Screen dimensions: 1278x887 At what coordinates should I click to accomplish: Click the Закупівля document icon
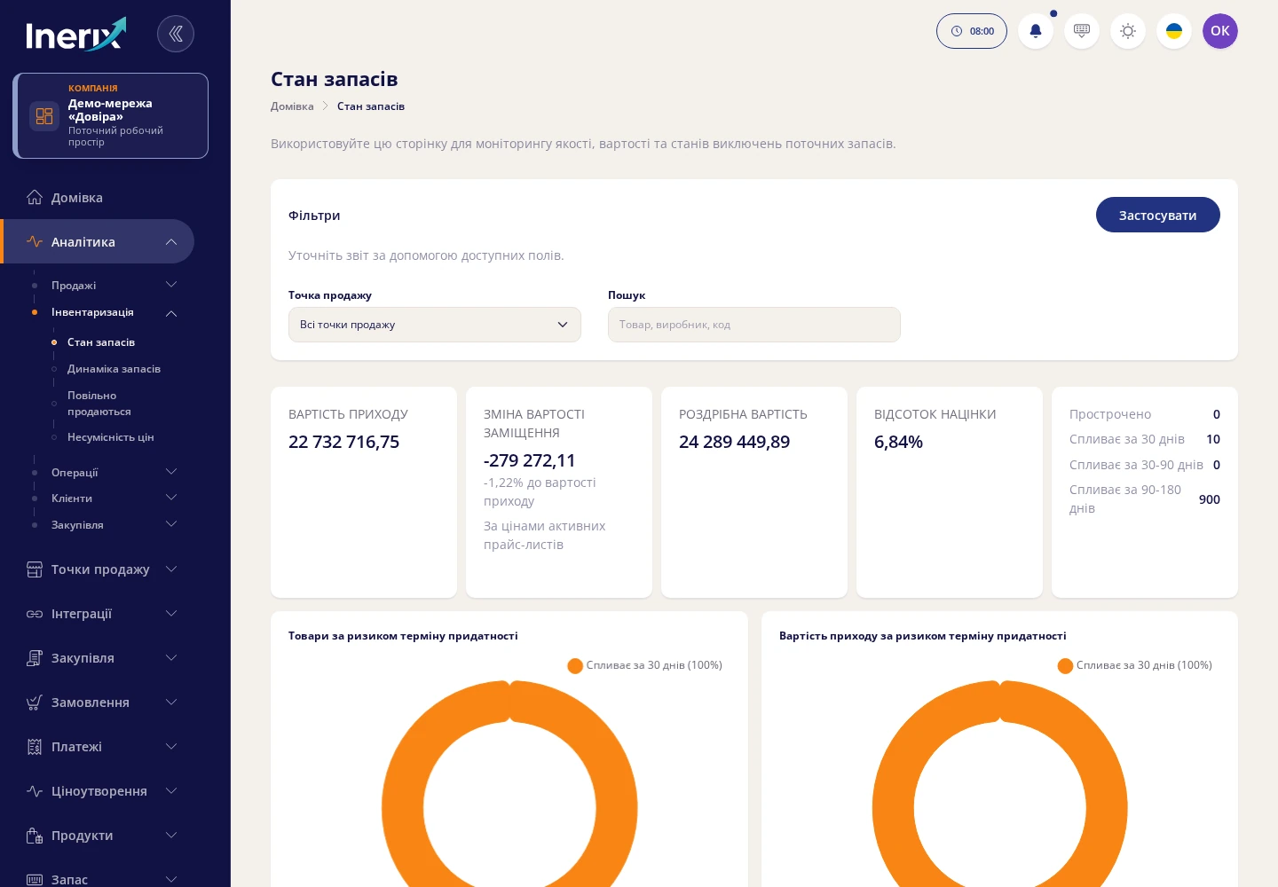click(x=35, y=658)
